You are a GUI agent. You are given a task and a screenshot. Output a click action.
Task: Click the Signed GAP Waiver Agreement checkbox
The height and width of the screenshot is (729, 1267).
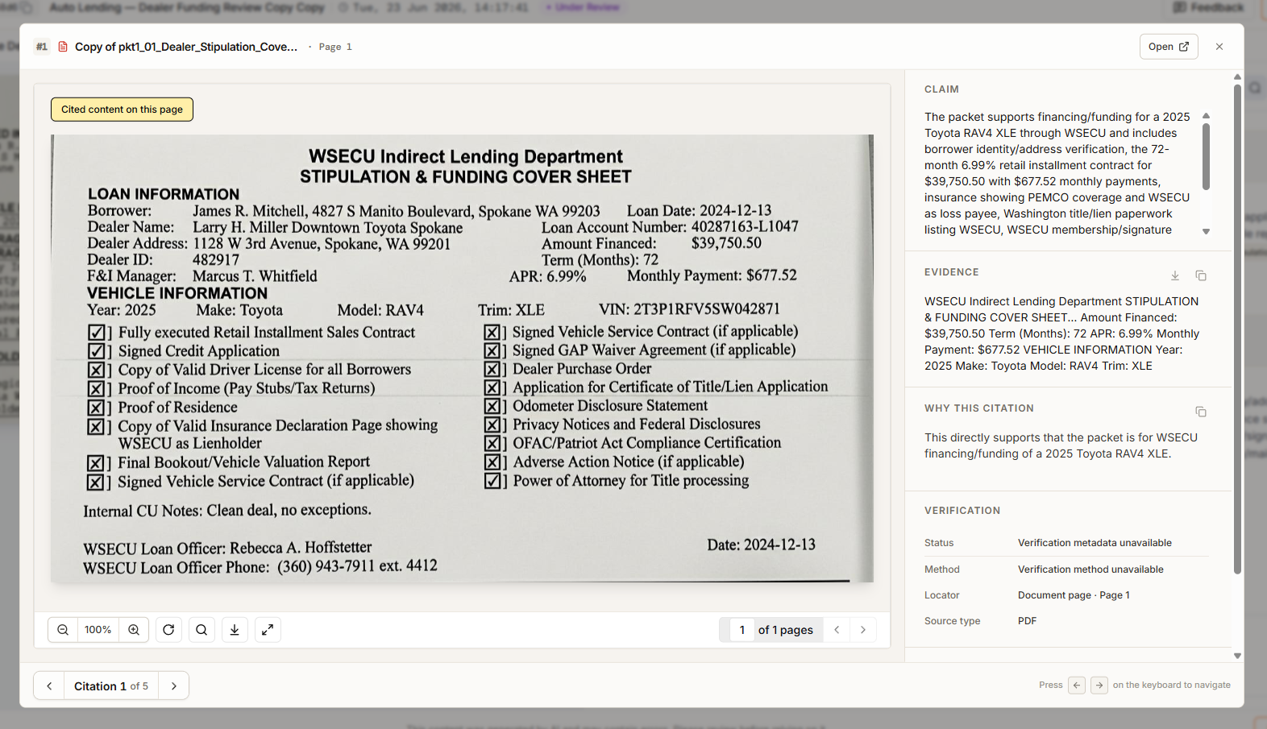pos(492,351)
